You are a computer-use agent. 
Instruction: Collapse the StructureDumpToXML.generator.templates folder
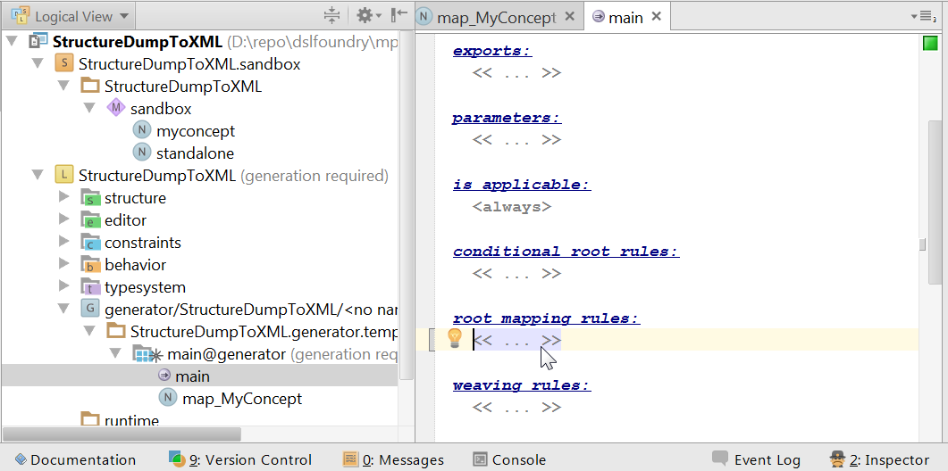click(89, 332)
